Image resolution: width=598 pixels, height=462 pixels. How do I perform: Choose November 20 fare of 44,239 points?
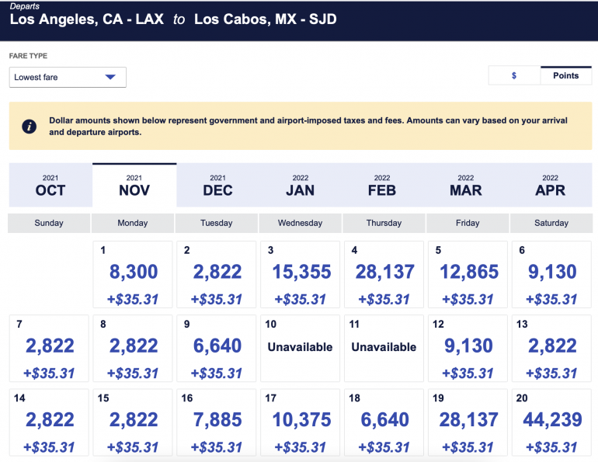coord(551,422)
